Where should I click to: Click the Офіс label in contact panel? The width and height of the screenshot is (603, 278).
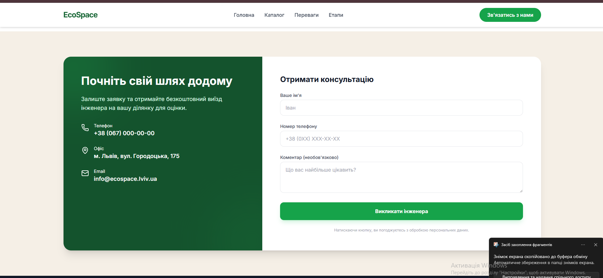[x=99, y=148]
